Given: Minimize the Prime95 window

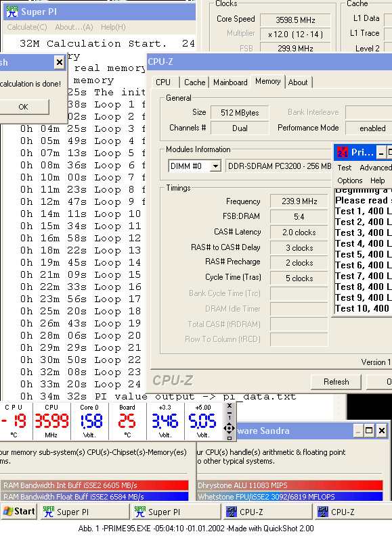Looking at the screenshot, I should 381,152.
